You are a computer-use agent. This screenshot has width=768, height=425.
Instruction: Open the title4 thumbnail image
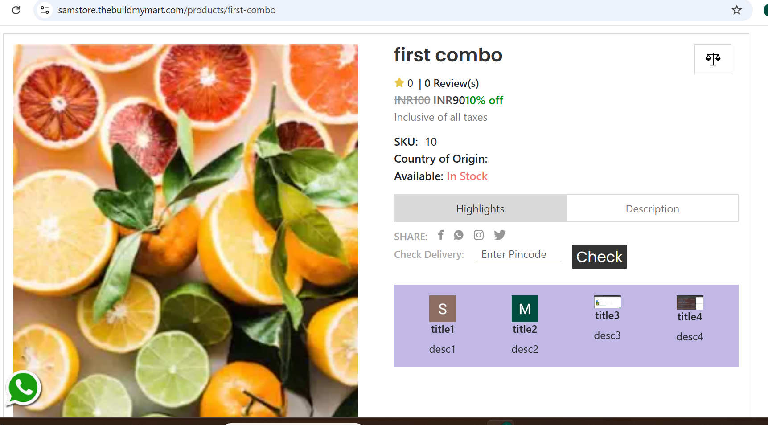pos(690,302)
